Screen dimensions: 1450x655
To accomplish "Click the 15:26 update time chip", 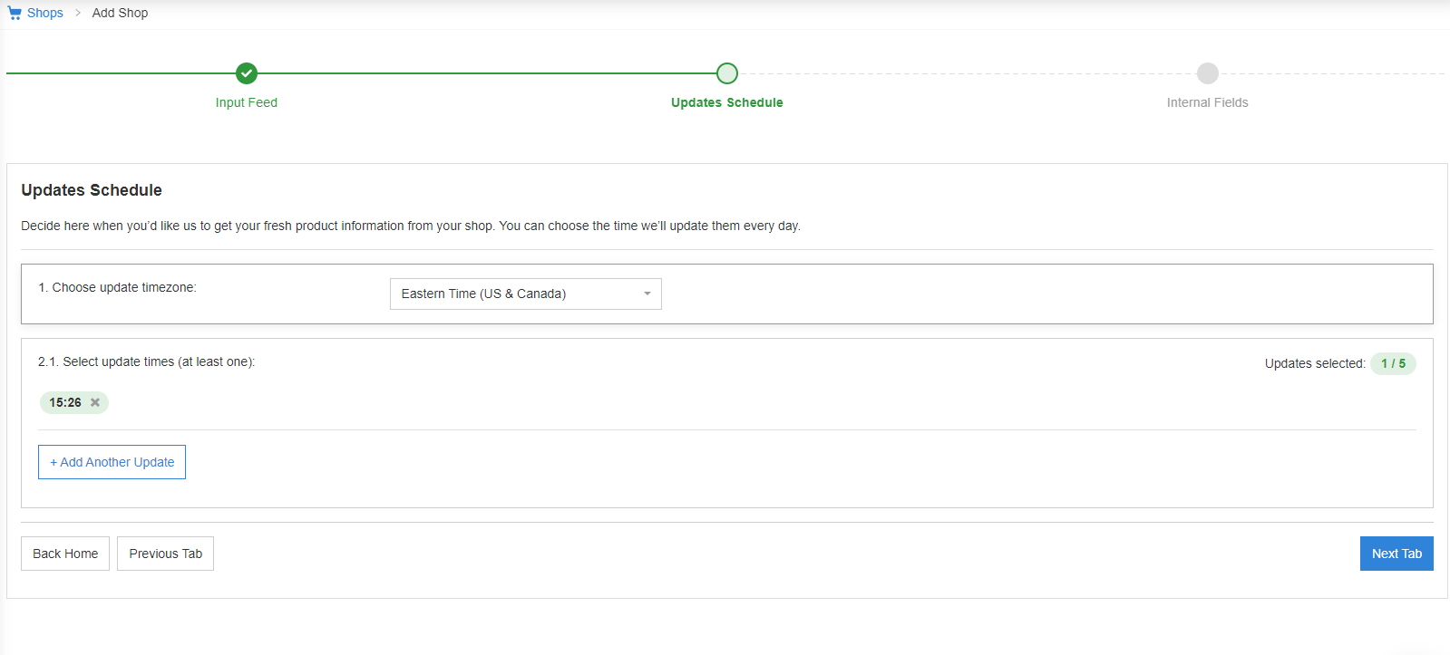I will coord(65,402).
